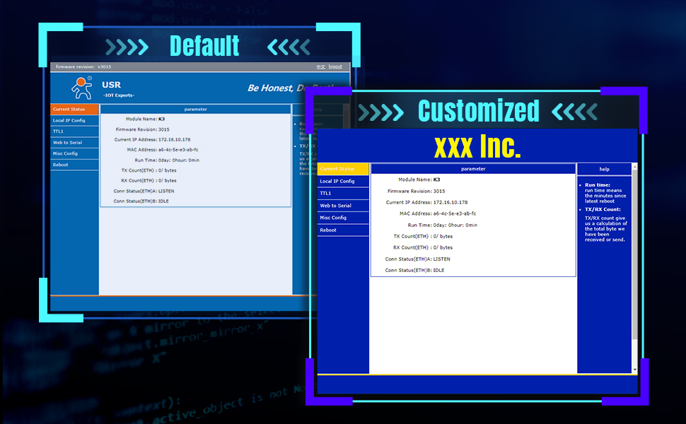Screen dimensions: 686x424
Task: Click 'Module Name: K3' row in Customized window
Action: [x=419, y=179]
